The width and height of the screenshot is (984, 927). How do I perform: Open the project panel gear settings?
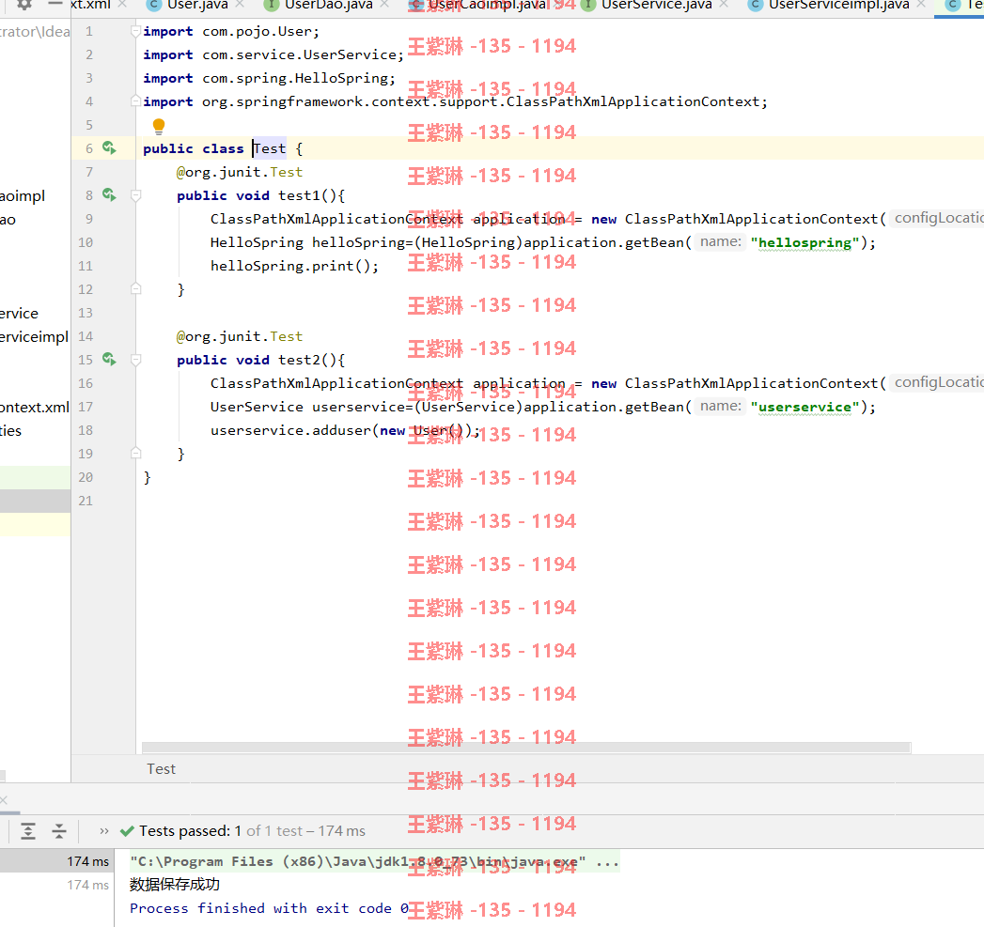23,4
